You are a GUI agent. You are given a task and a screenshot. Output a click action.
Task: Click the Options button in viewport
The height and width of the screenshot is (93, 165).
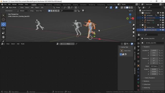pyautogui.click(x=131, y=11)
